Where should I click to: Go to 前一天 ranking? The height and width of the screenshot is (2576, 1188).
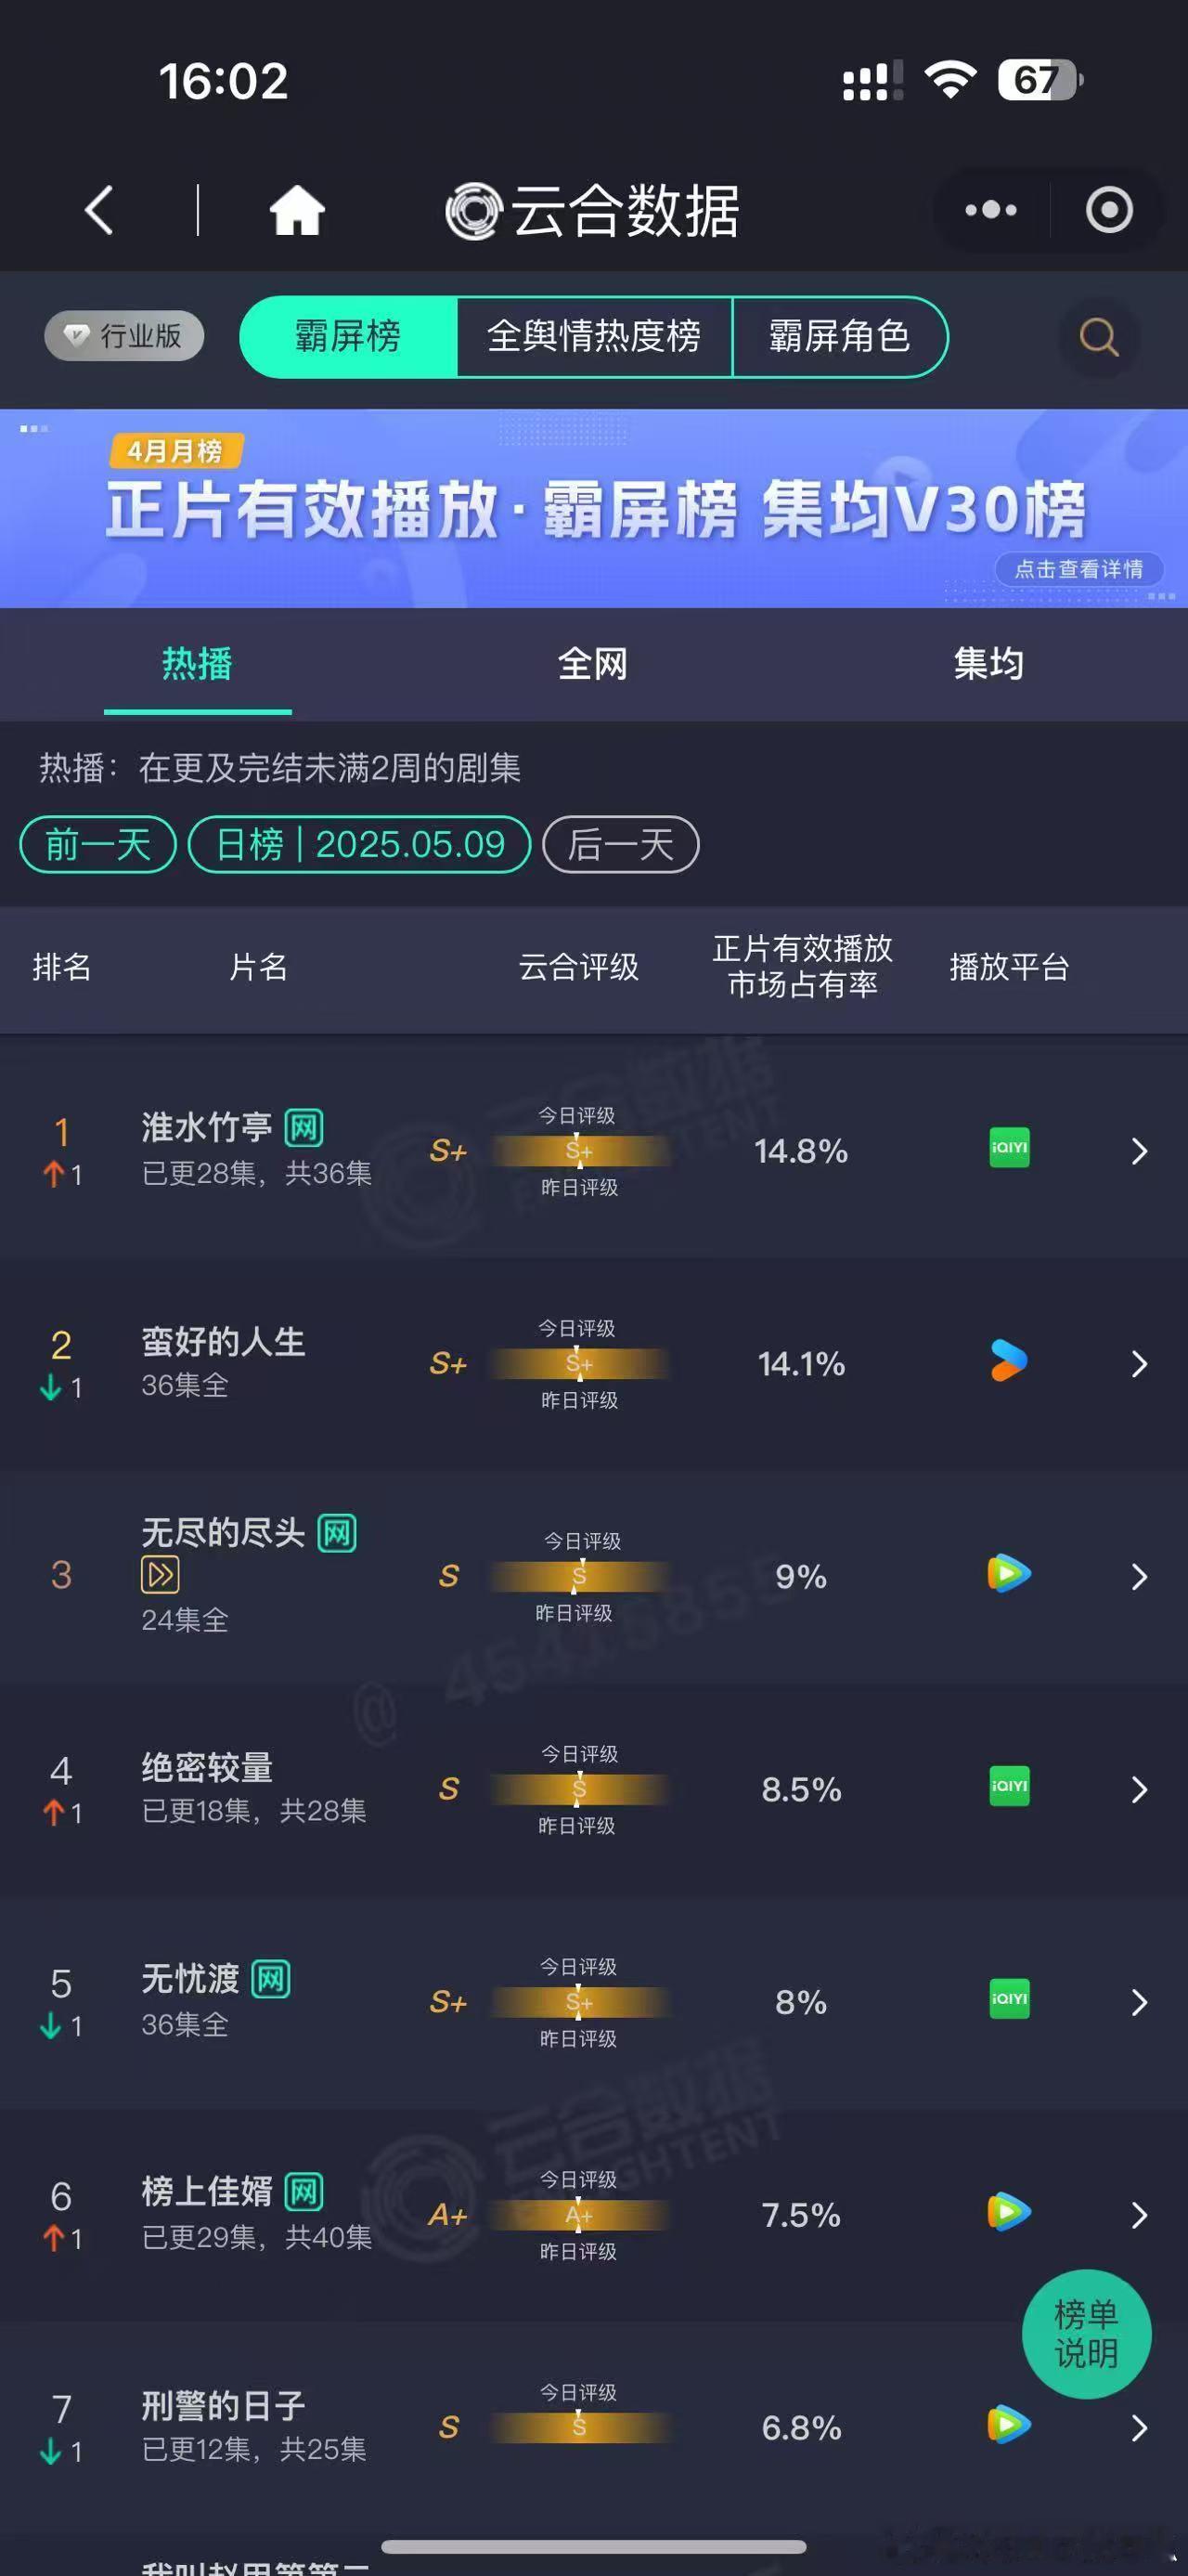[98, 844]
